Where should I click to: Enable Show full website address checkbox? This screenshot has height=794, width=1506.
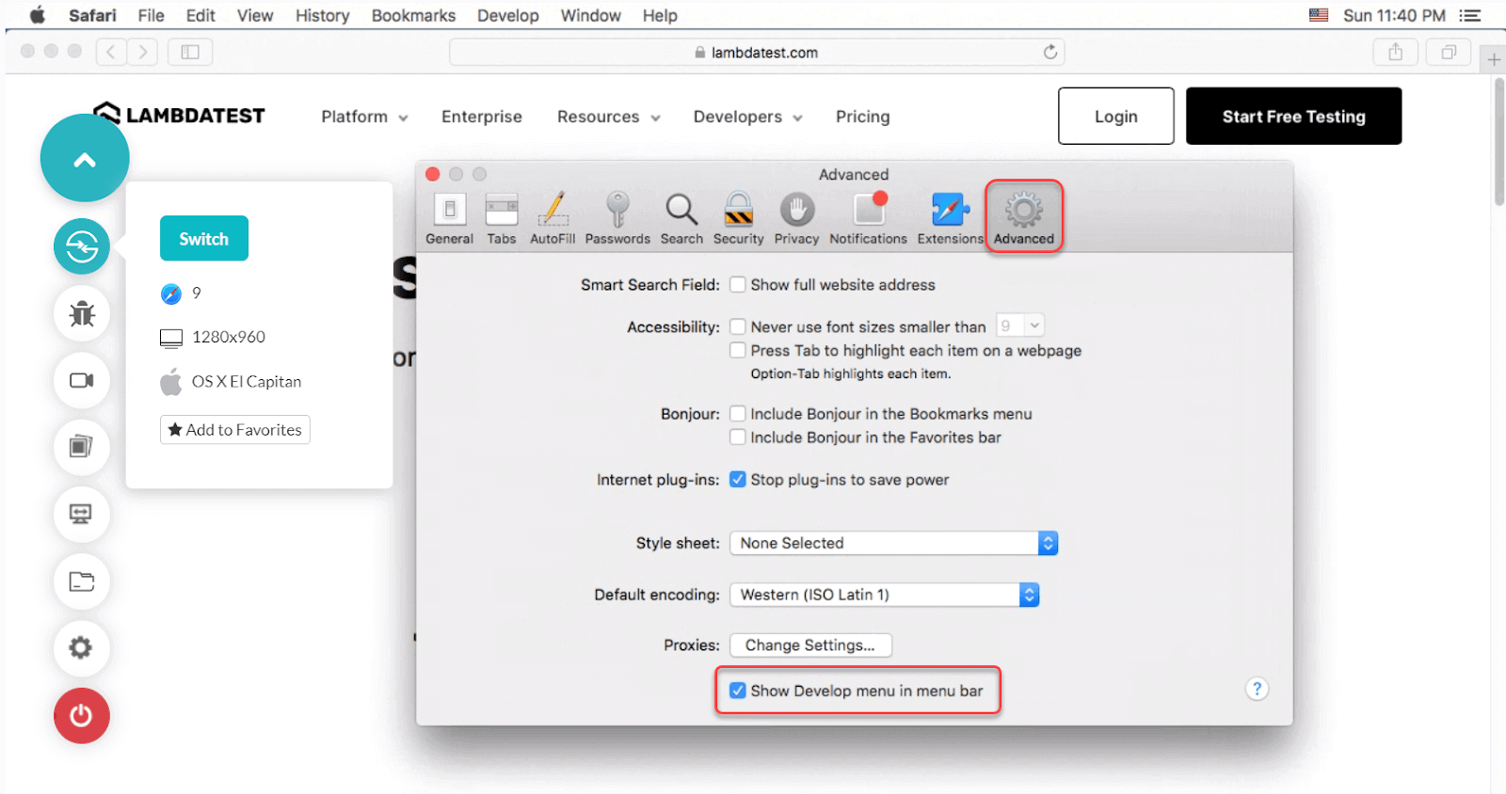pyautogui.click(x=738, y=284)
